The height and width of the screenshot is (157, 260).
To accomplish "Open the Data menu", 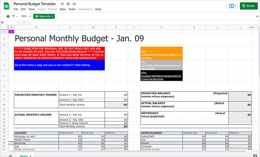I will pyautogui.click(x=63, y=9).
